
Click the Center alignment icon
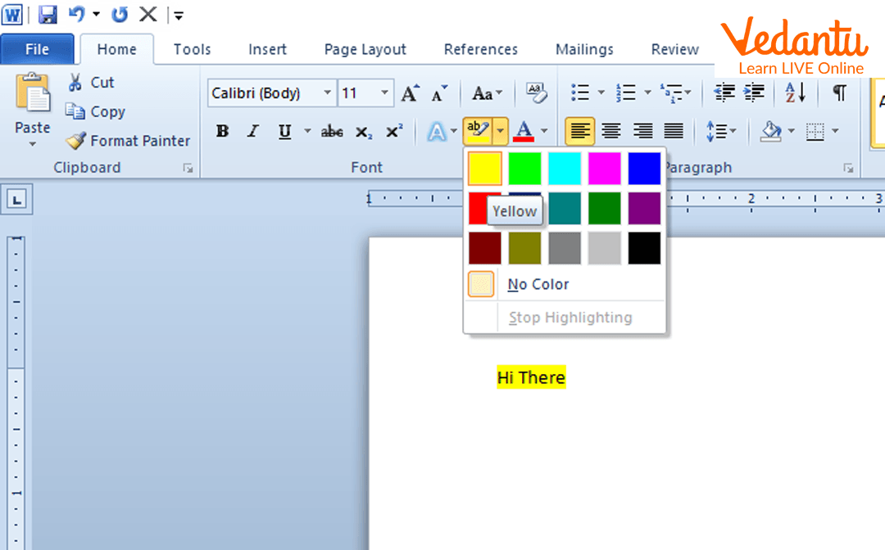pos(611,131)
